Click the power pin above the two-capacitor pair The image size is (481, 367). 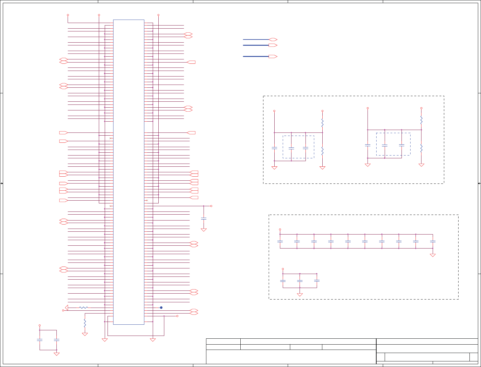tap(40, 325)
